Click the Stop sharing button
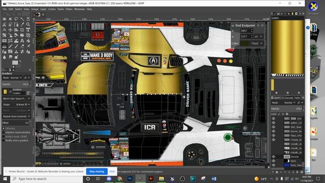The image size is (325, 183). (x=97, y=171)
